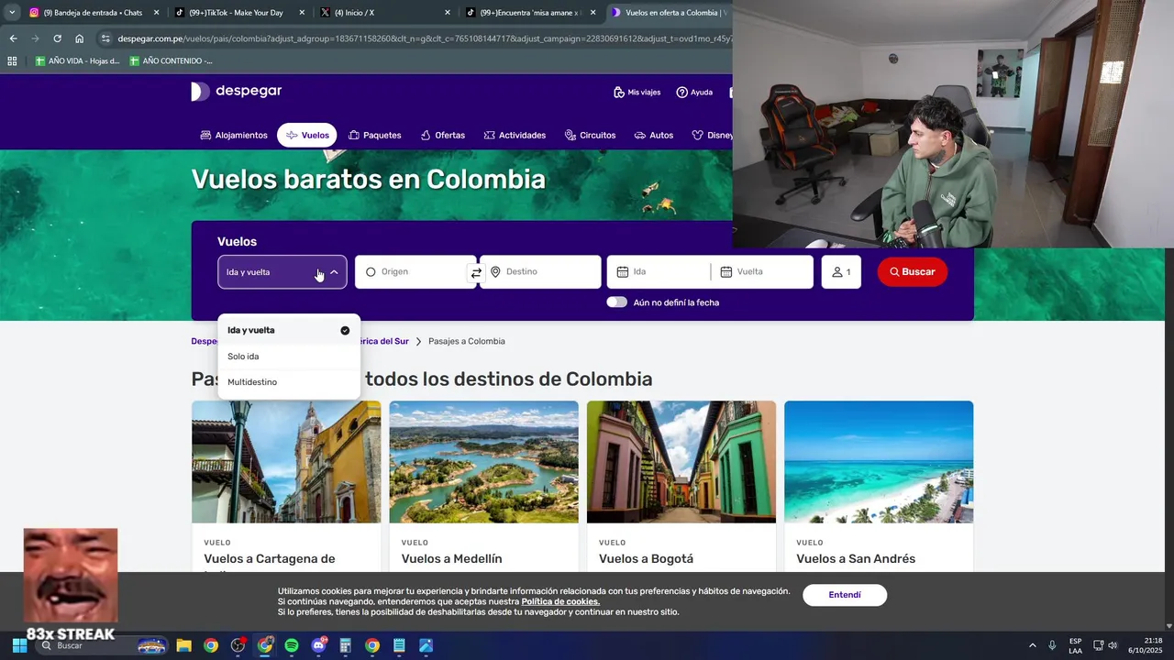The width and height of the screenshot is (1174, 660).
Task: Open AÑO VIDA bookmark
Action: (77, 60)
